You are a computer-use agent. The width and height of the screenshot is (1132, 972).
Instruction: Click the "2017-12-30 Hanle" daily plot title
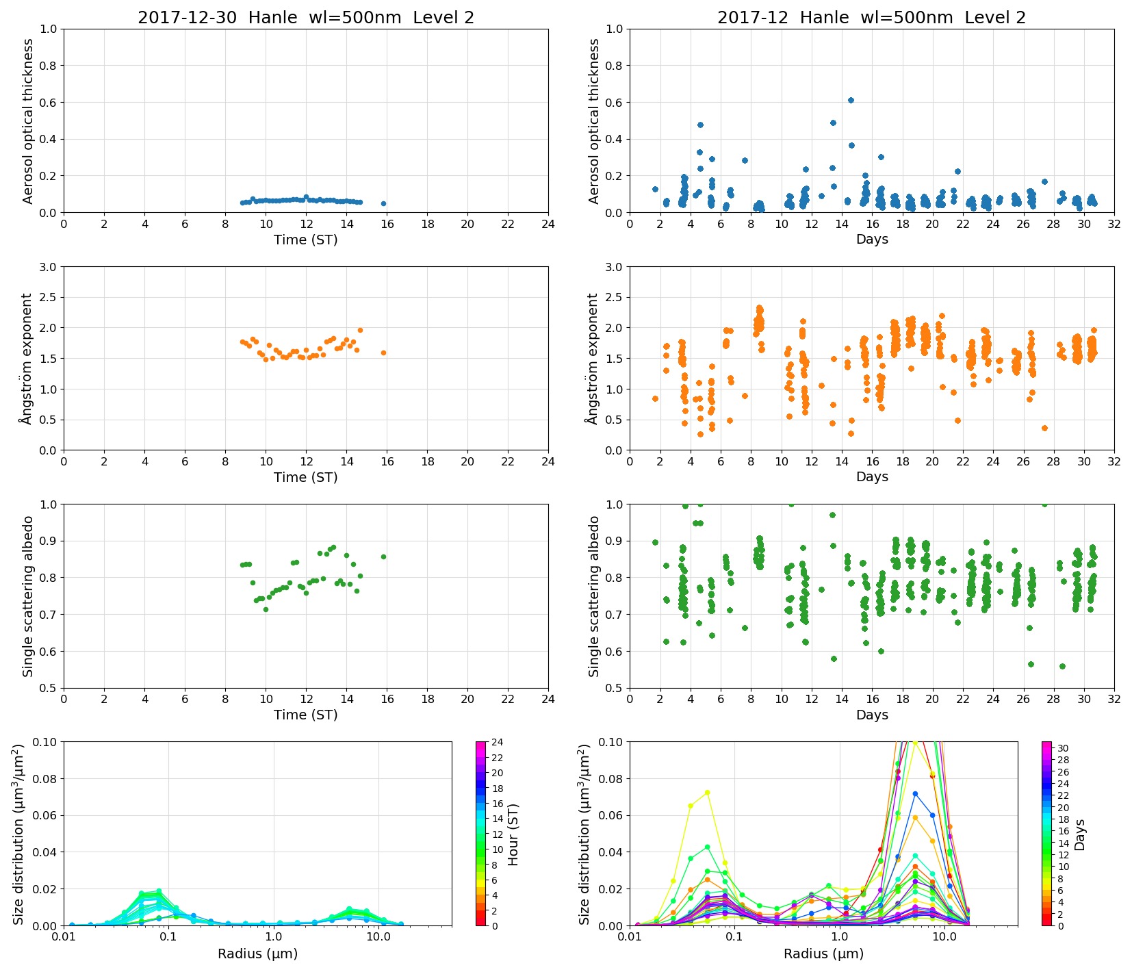point(305,18)
